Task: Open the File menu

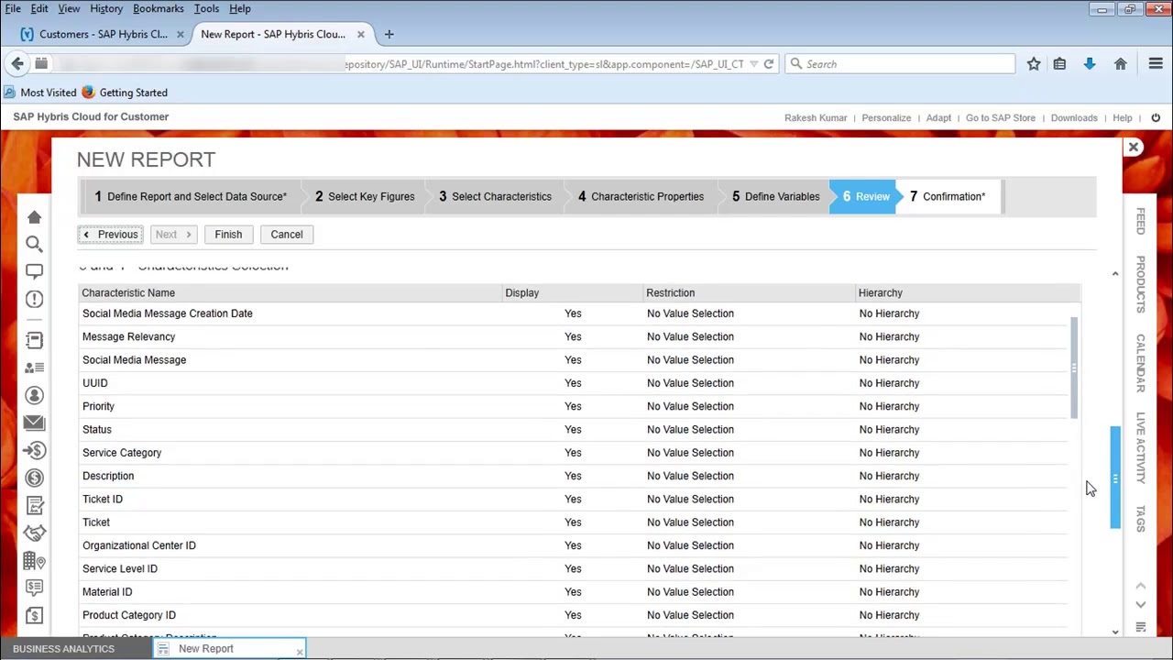Action: point(13,8)
